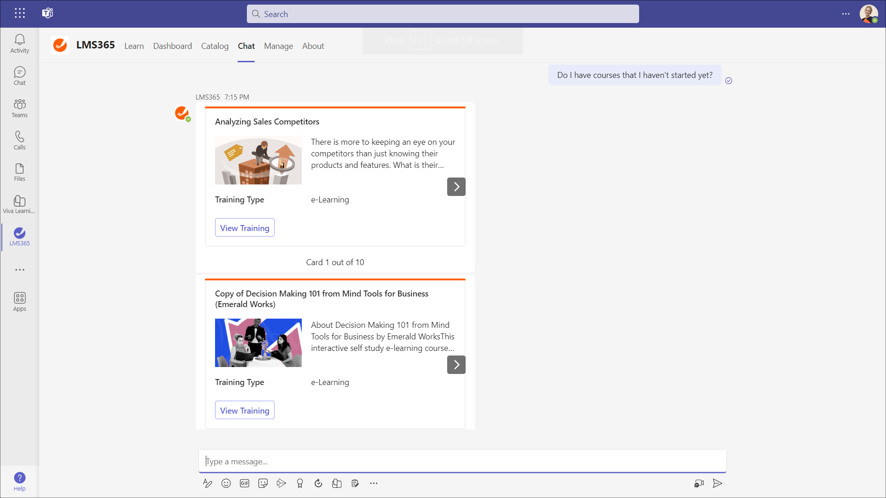Switch to the Dashboard tab
The height and width of the screenshot is (498, 886).
click(172, 46)
